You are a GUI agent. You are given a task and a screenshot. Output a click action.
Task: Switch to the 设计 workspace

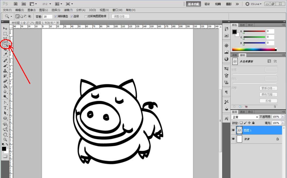pyautogui.click(x=207, y=4)
